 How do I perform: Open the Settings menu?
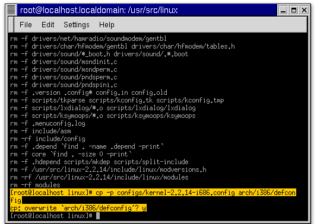pos(77,25)
